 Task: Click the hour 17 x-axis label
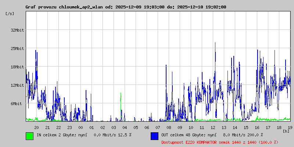(x=268, y=128)
